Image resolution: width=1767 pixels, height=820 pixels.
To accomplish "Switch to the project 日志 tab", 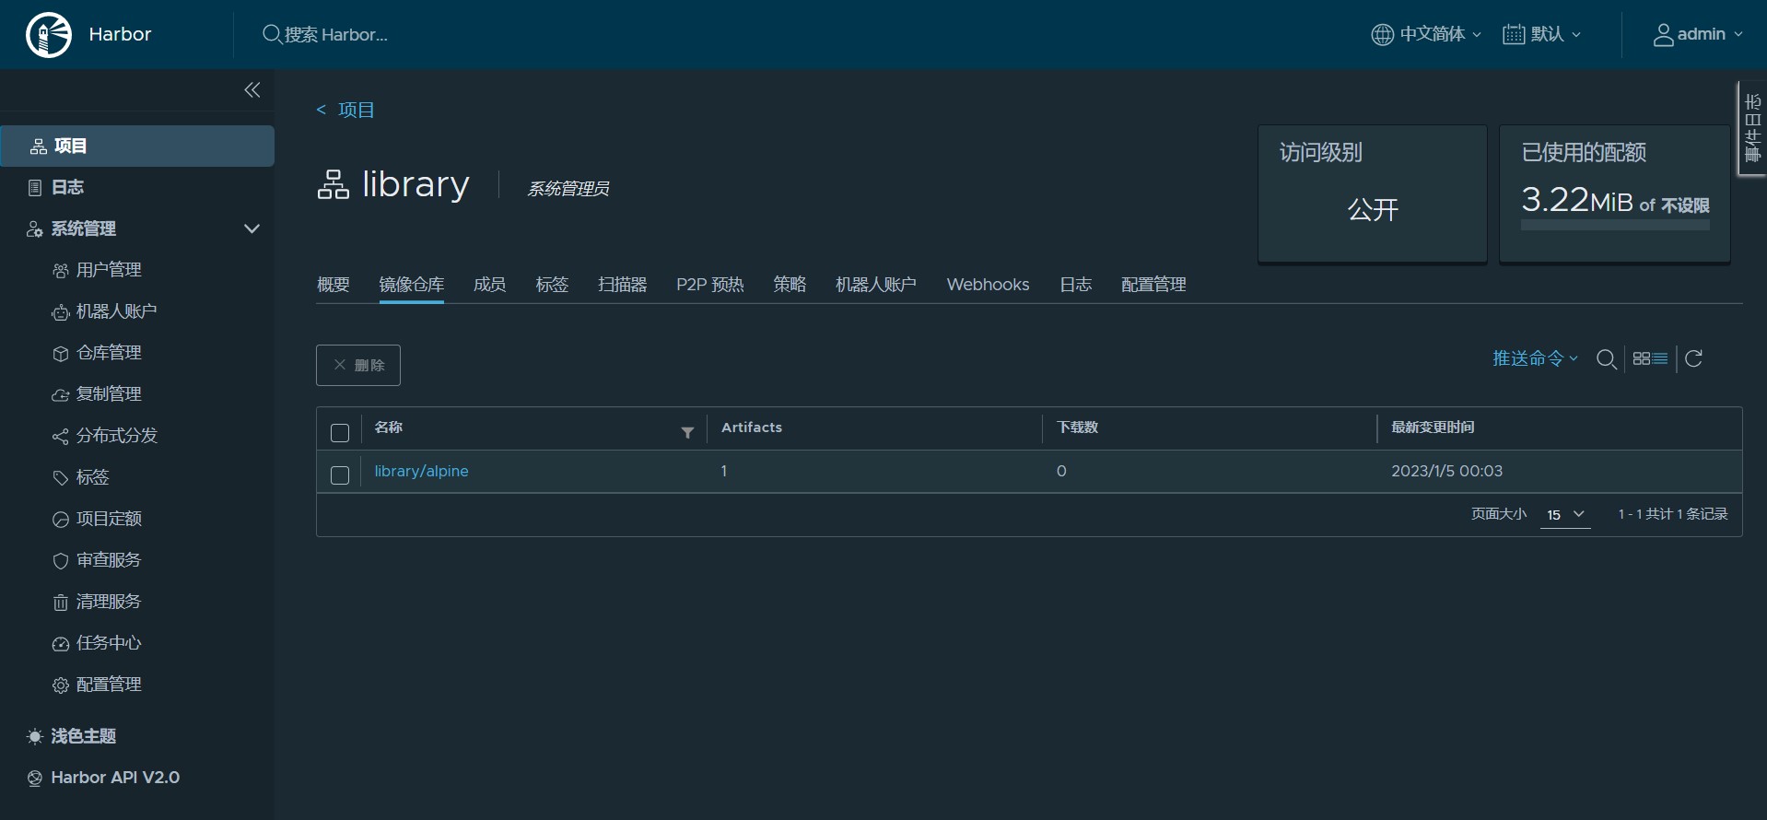I will point(1075,285).
